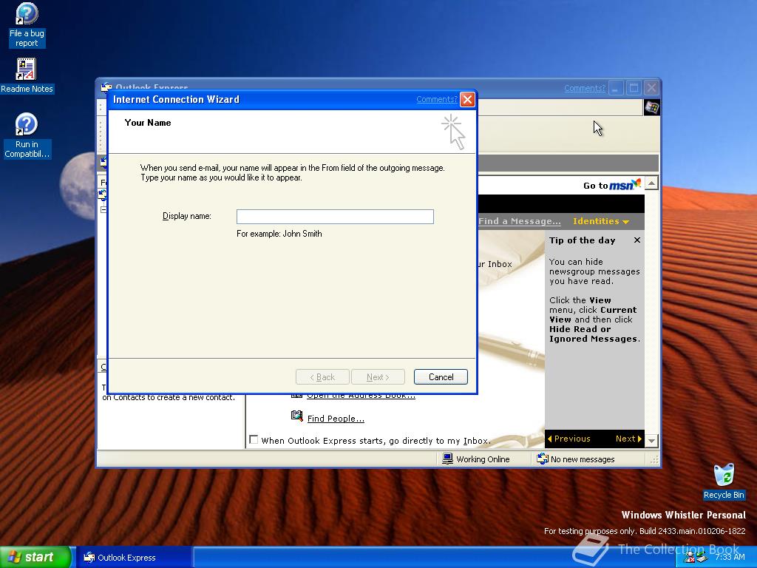
Task: Click the grayed-out Back button in the wizard
Action: pyautogui.click(x=322, y=377)
